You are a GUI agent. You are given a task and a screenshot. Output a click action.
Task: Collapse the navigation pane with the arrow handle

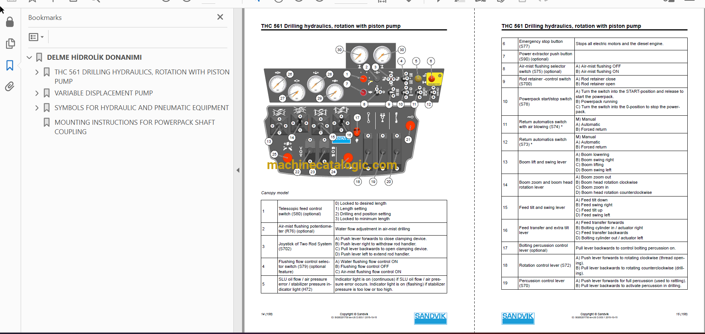click(x=238, y=170)
